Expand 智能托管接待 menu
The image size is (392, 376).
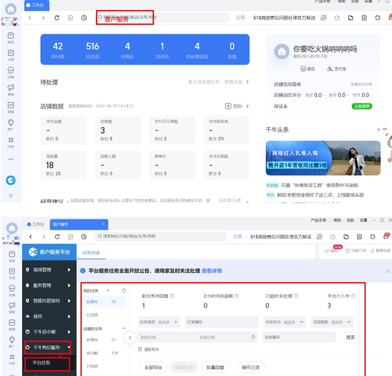(x=49, y=301)
